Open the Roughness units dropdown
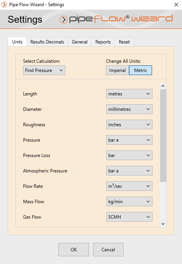Screen dimensions: 182x264 point(129,125)
